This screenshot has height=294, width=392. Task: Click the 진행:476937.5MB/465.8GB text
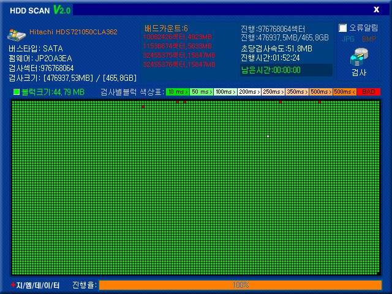[285, 38]
